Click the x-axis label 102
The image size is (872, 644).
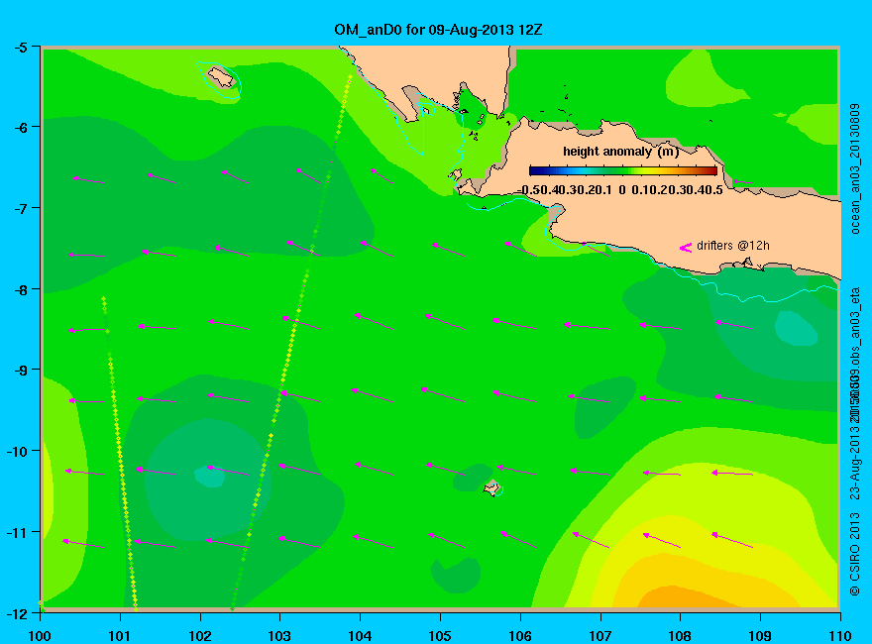pyautogui.click(x=200, y=636)
